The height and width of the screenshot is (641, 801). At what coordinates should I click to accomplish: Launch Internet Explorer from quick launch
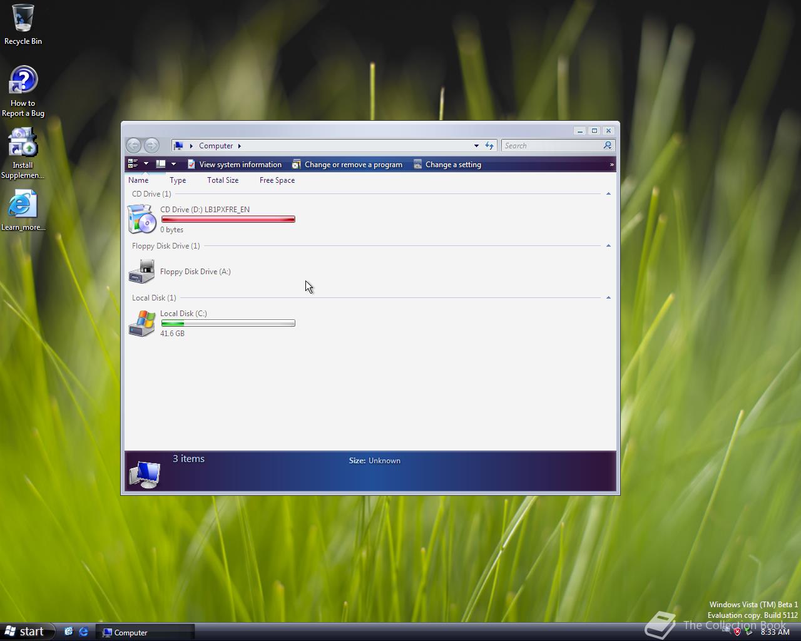click(x=83, y=632)
